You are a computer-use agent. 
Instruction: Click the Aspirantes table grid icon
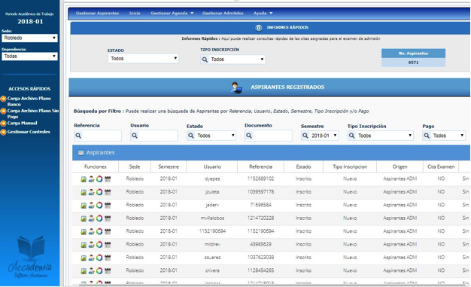click(81, 152)
